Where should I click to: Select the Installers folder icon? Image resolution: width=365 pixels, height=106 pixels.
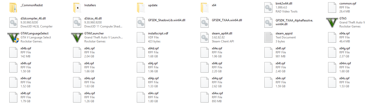click(77, 7)
